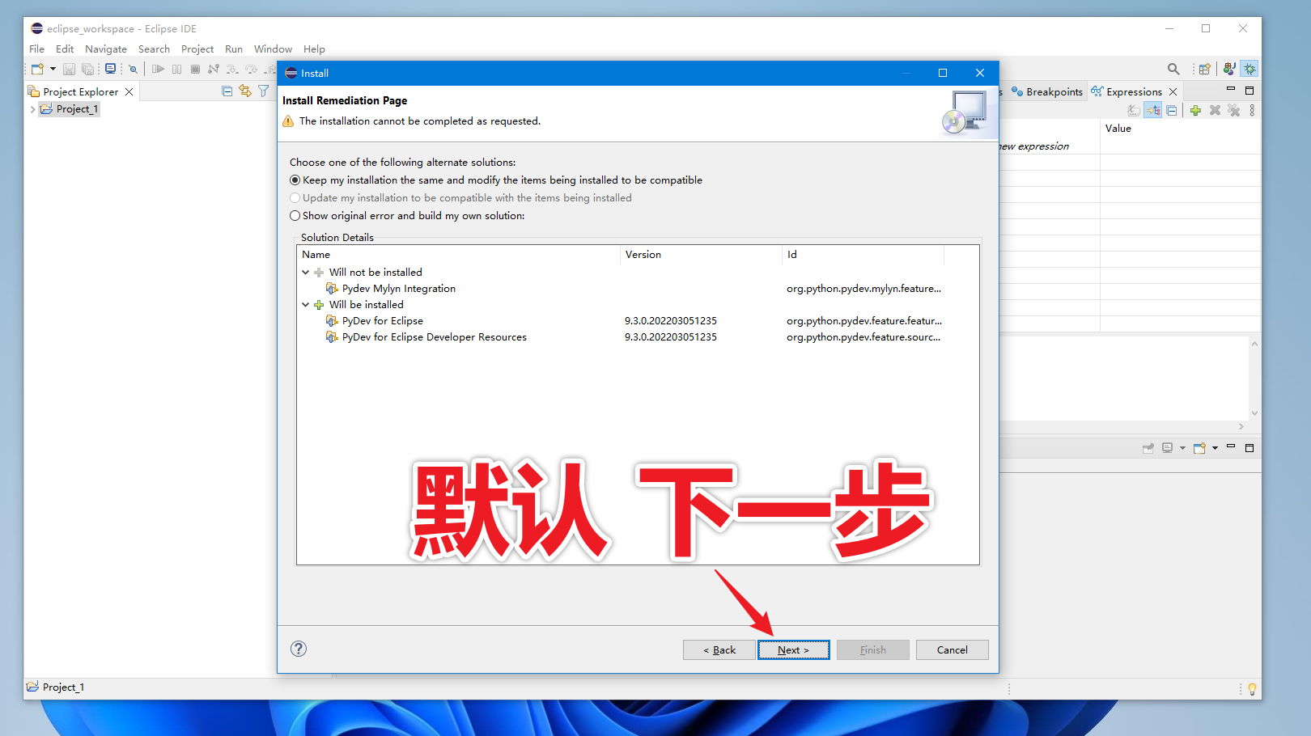The image size is (1311, 736).
Task: Click the Open Perspective icon
Action: coord(1204,69)
